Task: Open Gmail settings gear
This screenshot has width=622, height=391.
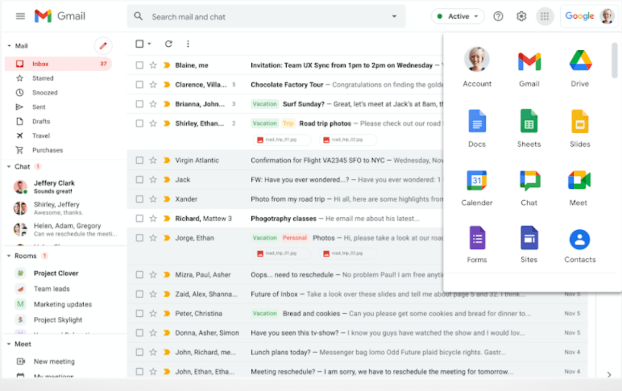Action: (521, 16)
